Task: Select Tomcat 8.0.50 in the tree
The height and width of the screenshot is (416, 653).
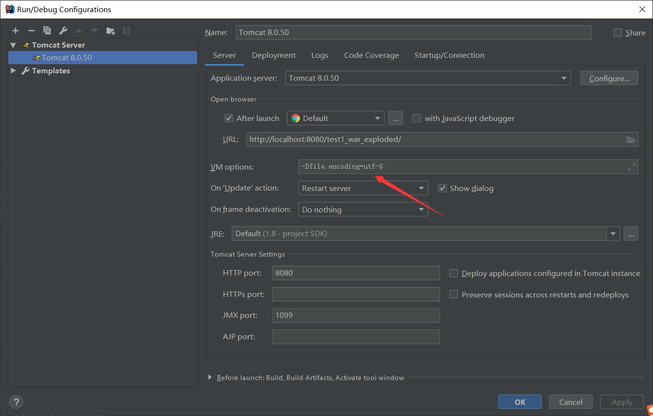Action: pos(102,57)
